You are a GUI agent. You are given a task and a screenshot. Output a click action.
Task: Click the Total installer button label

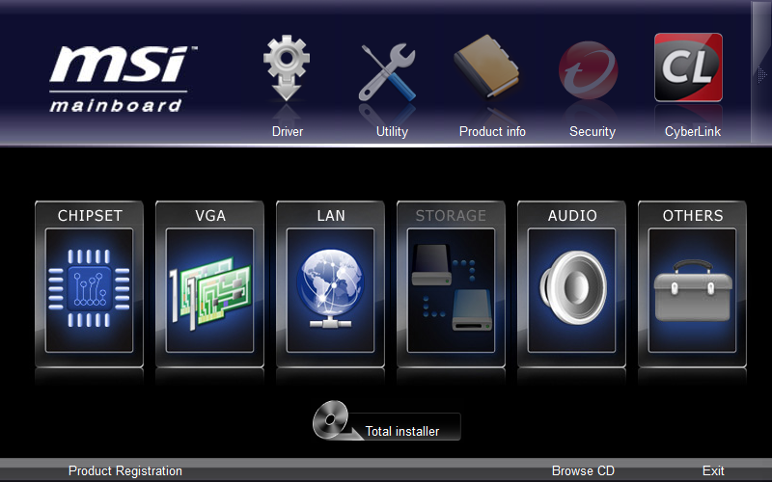(402, 431)
